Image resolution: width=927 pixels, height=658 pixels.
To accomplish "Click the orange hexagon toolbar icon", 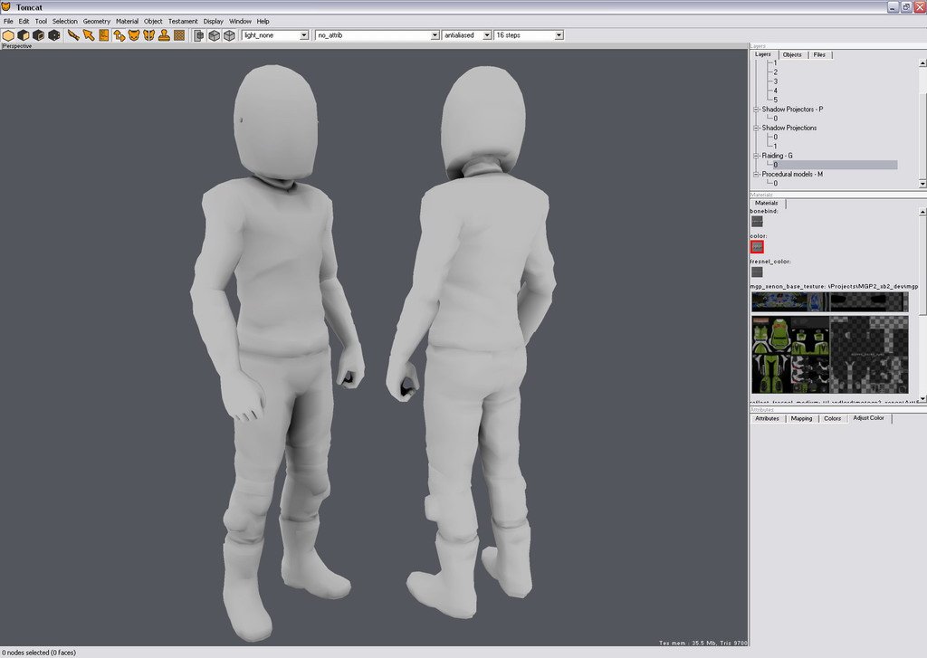I will click(x=8, y=35).
